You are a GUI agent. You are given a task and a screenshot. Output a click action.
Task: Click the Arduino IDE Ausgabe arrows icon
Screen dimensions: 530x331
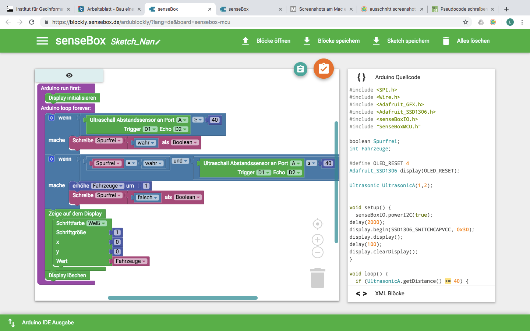pyautogui.click(x=11, y=323)
